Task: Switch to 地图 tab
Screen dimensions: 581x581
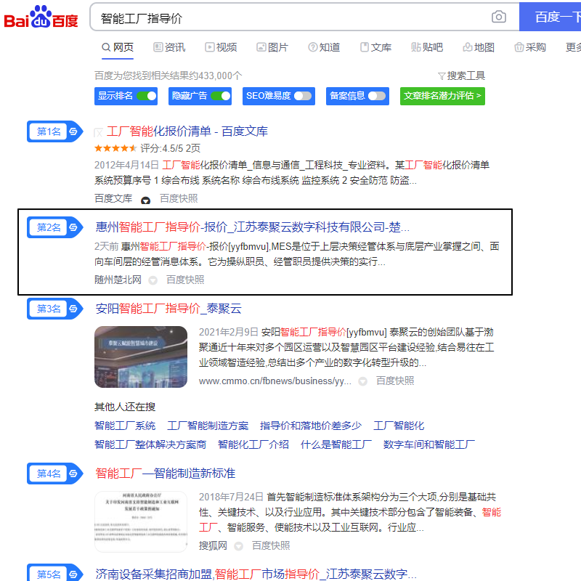Action: pos(479,47)
